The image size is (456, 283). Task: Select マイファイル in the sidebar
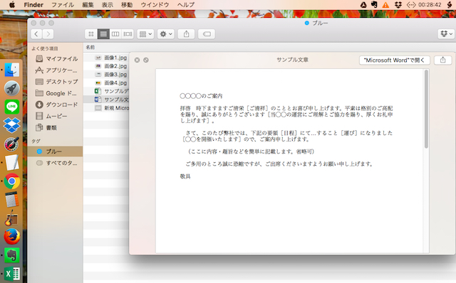(x=56, y=58)
